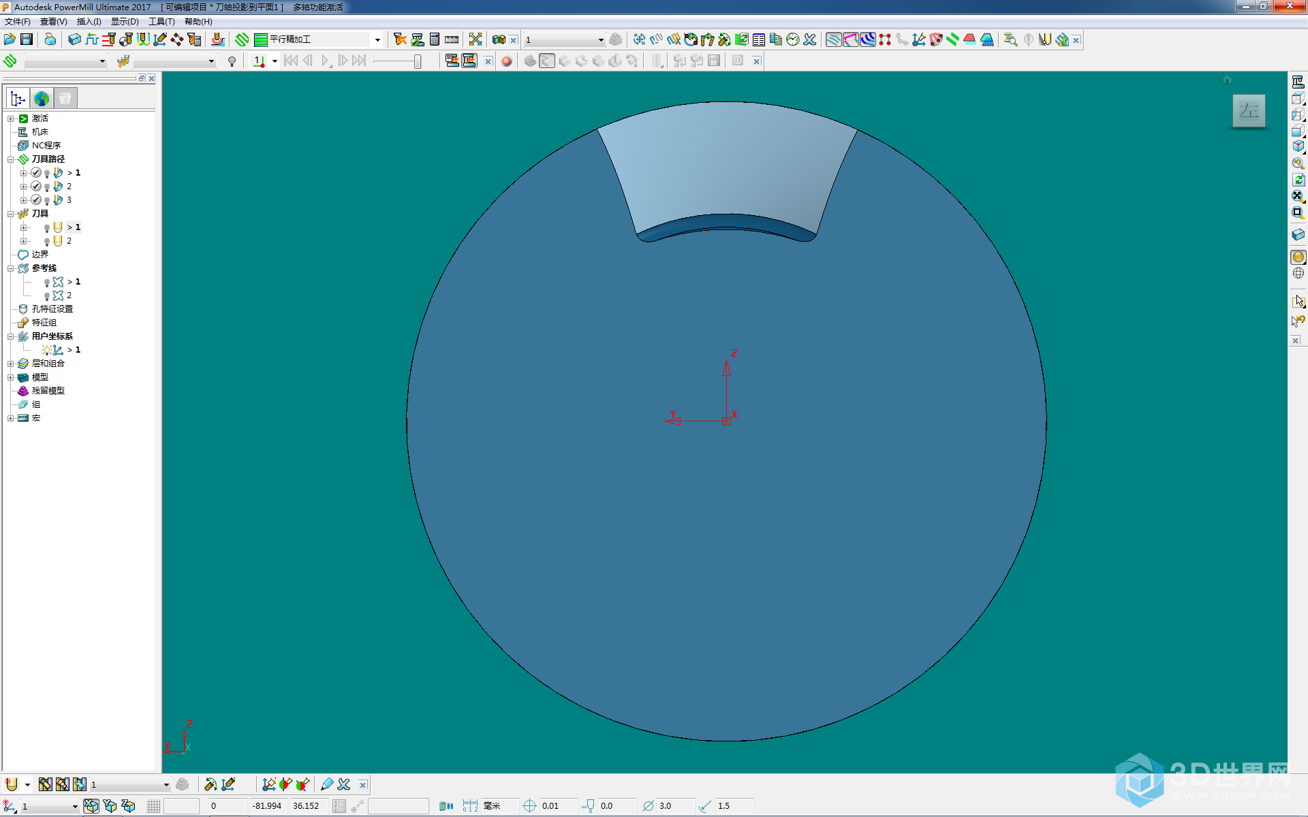Open active tool dropdown beside tools icon

[211, 61]
